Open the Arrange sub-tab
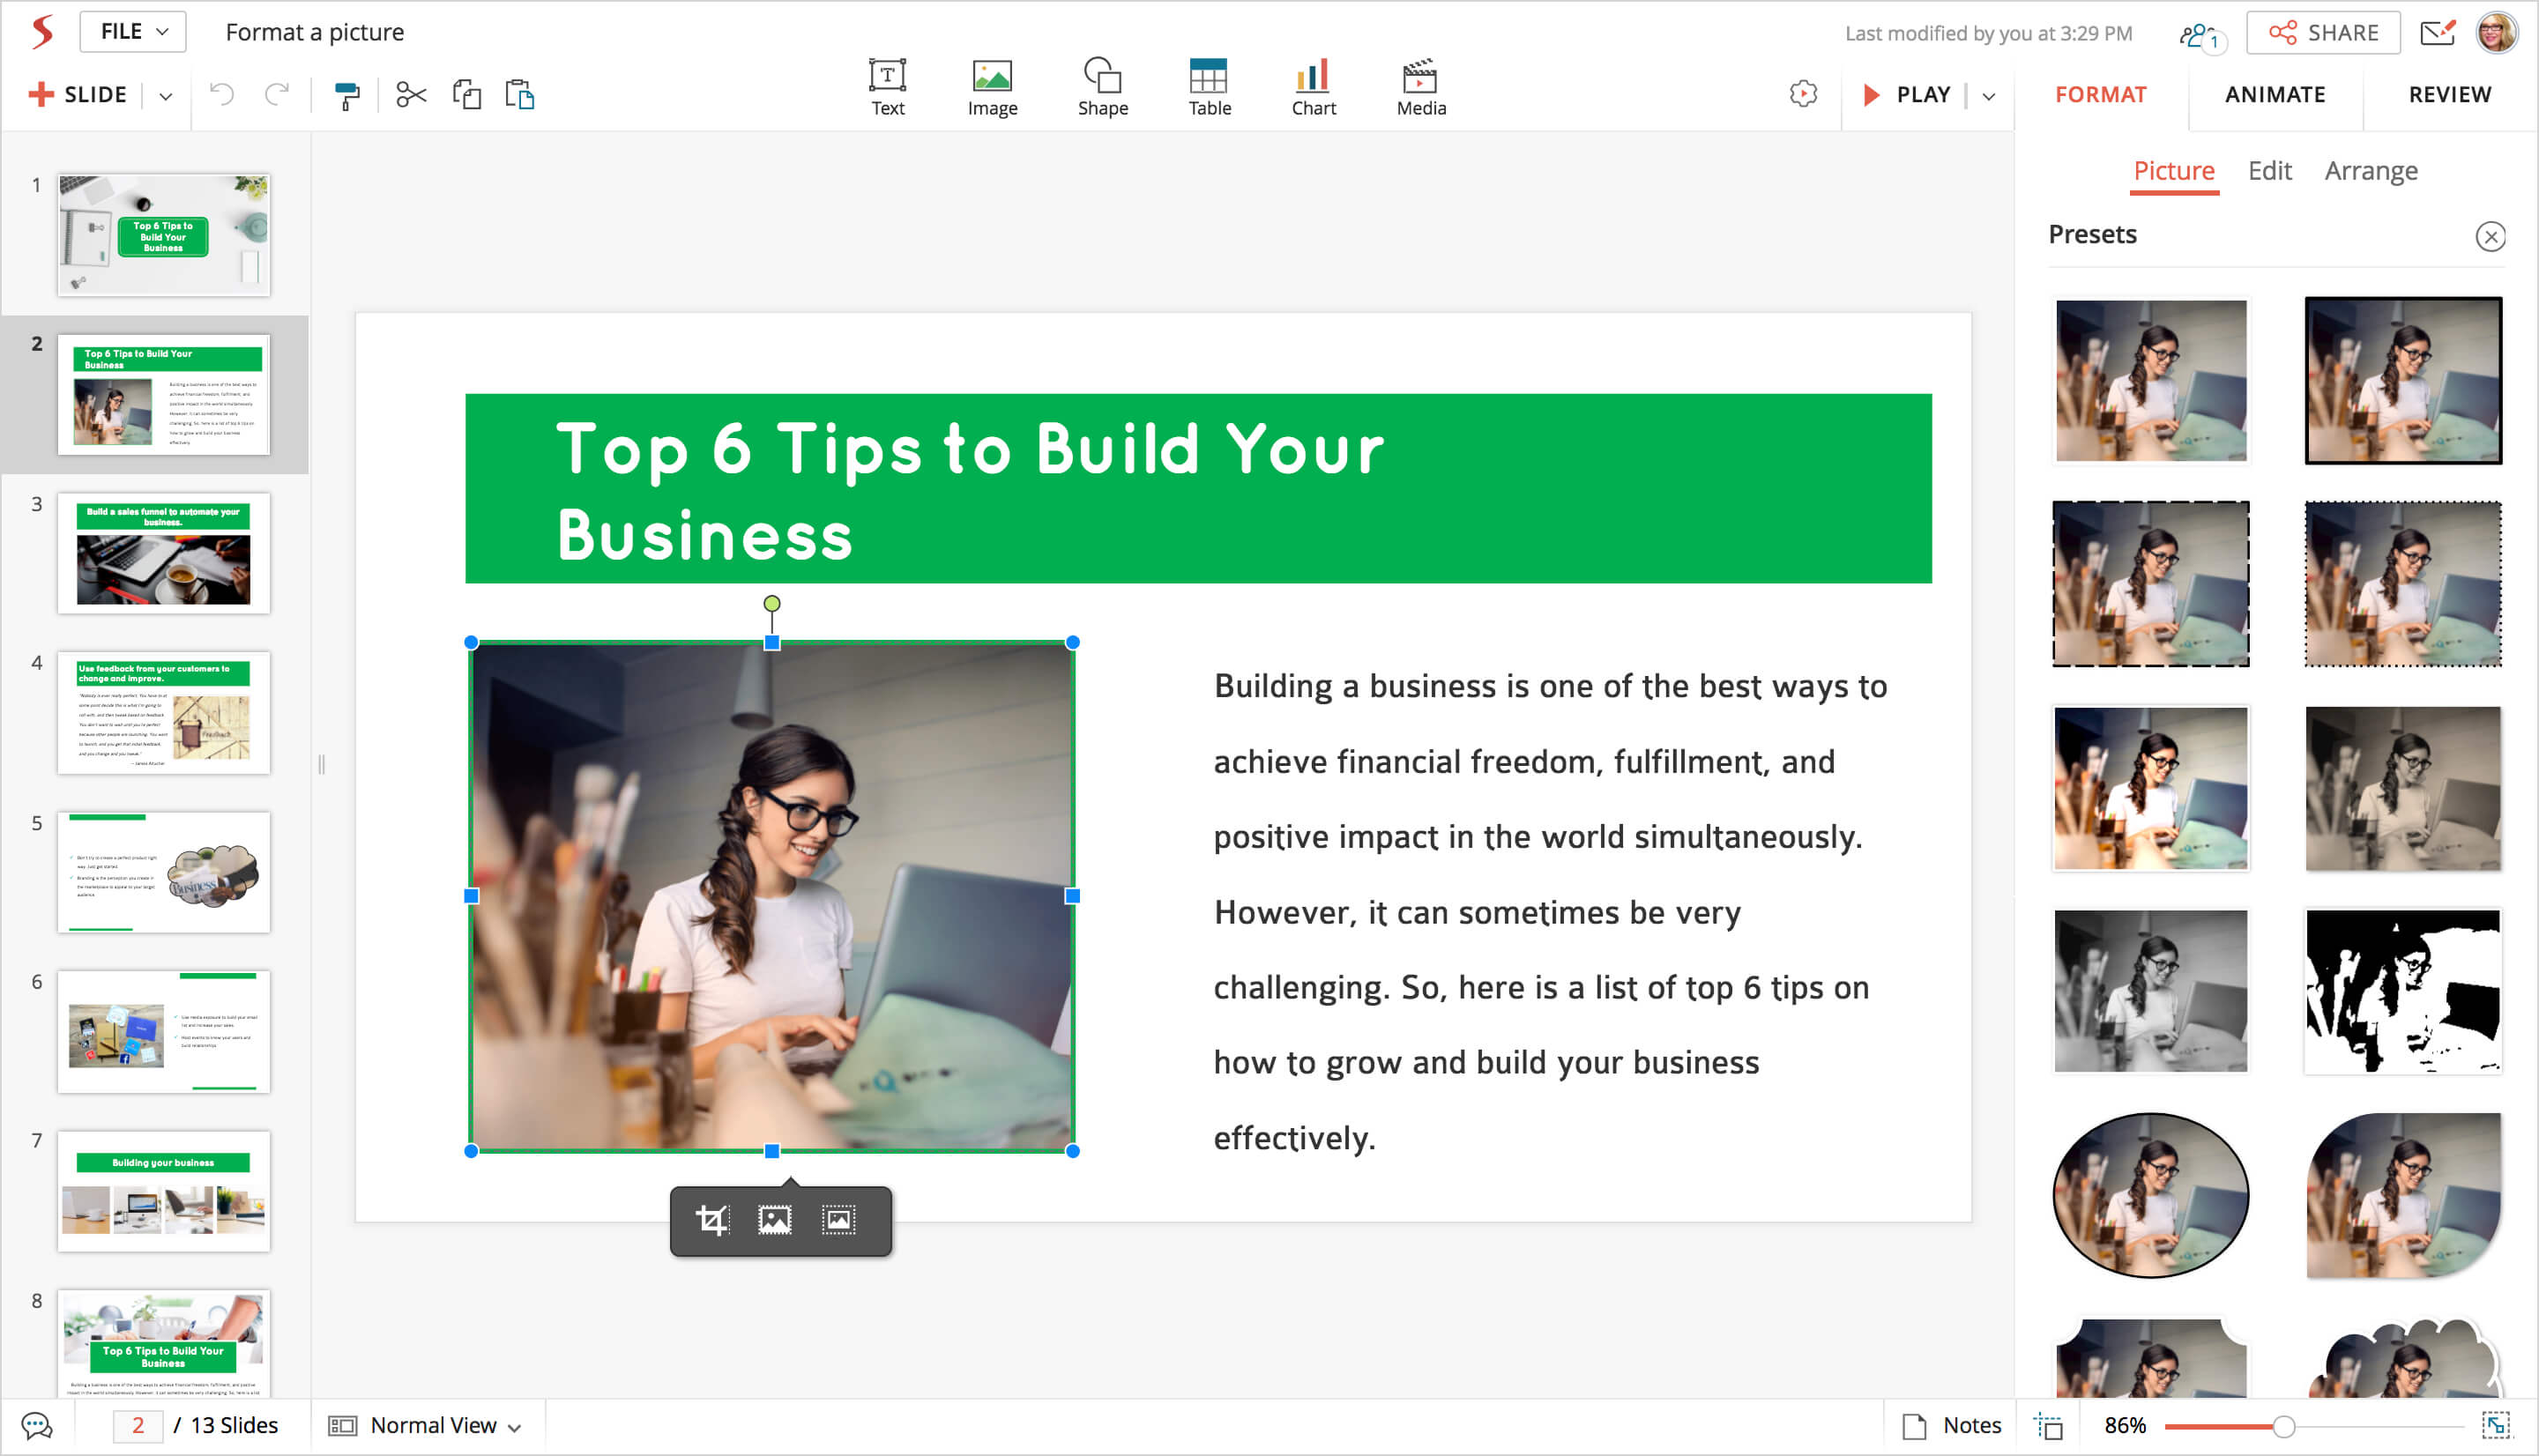 click(2370, 171)
